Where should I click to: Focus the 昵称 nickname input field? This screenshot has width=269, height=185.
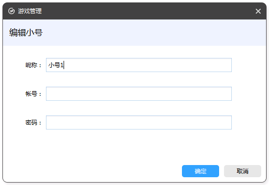point(139,65)
